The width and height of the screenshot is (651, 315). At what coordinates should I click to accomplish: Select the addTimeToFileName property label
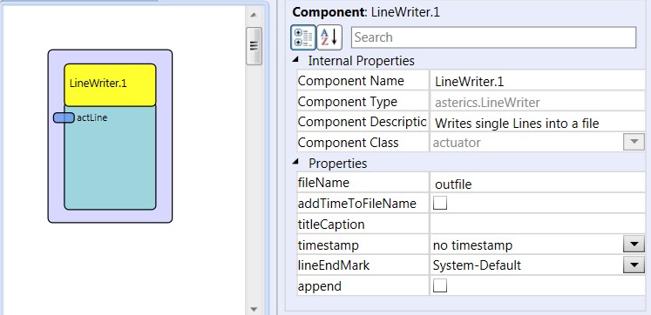click(357, 204)
